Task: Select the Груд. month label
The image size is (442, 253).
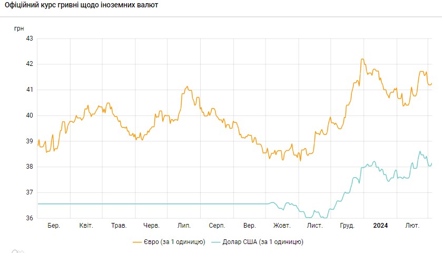Action: coord(347,226)
